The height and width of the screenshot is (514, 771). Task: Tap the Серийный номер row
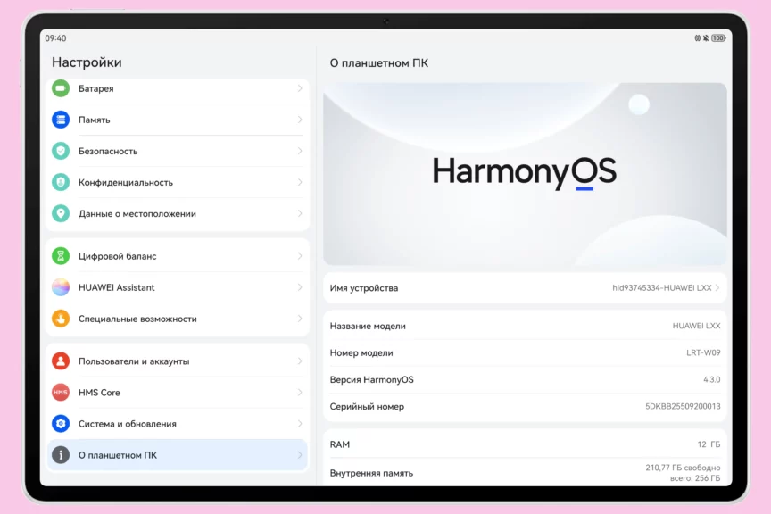coord(525,407)
